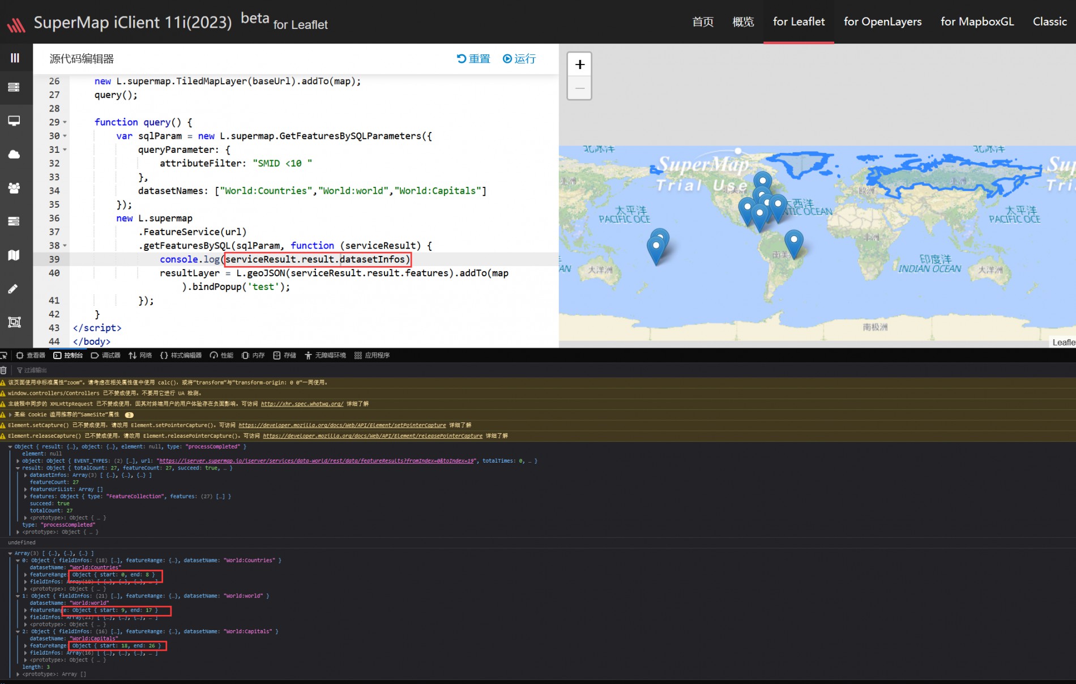Click the undefined console output line
1076x684 pixels.
[x=22, y=542]
